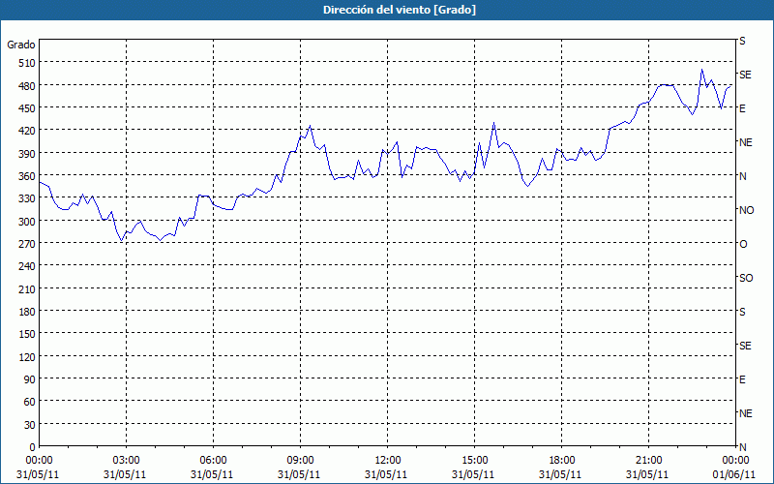Select the 06:00 time axis label
Image resolution: width=774 pixels, height=484 pixels.
click(214, 460)
